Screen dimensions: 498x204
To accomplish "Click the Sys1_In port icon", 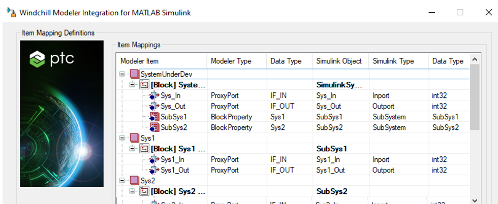I will coord(154,159).
